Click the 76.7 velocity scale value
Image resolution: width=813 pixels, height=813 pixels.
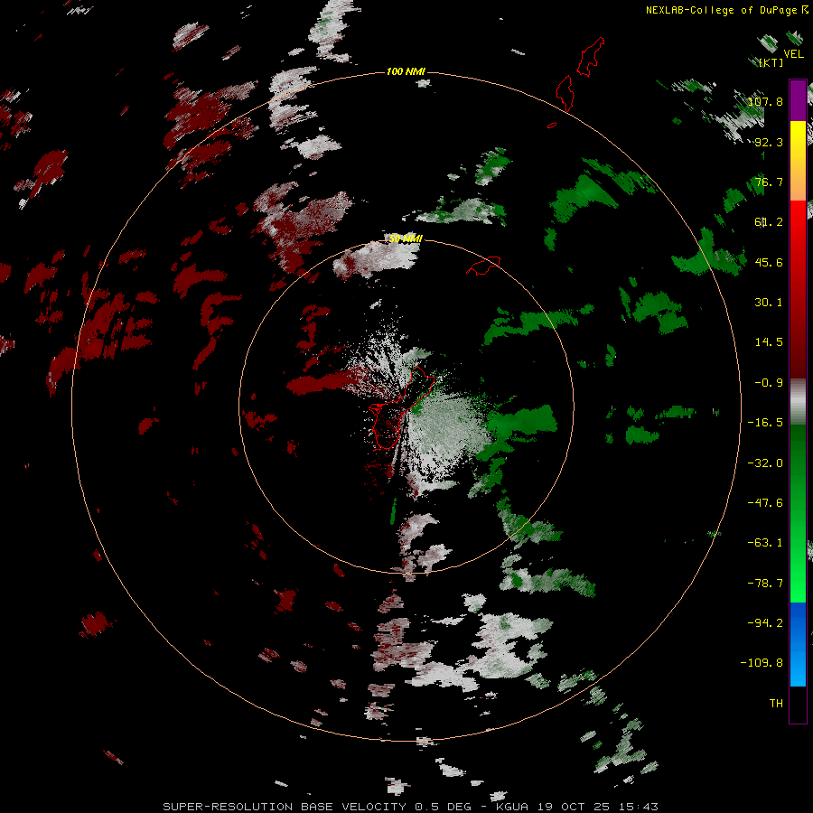tap(769, 182)
